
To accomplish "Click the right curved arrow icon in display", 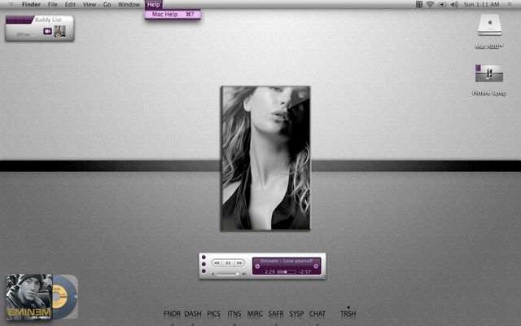I will click(316, 267).
